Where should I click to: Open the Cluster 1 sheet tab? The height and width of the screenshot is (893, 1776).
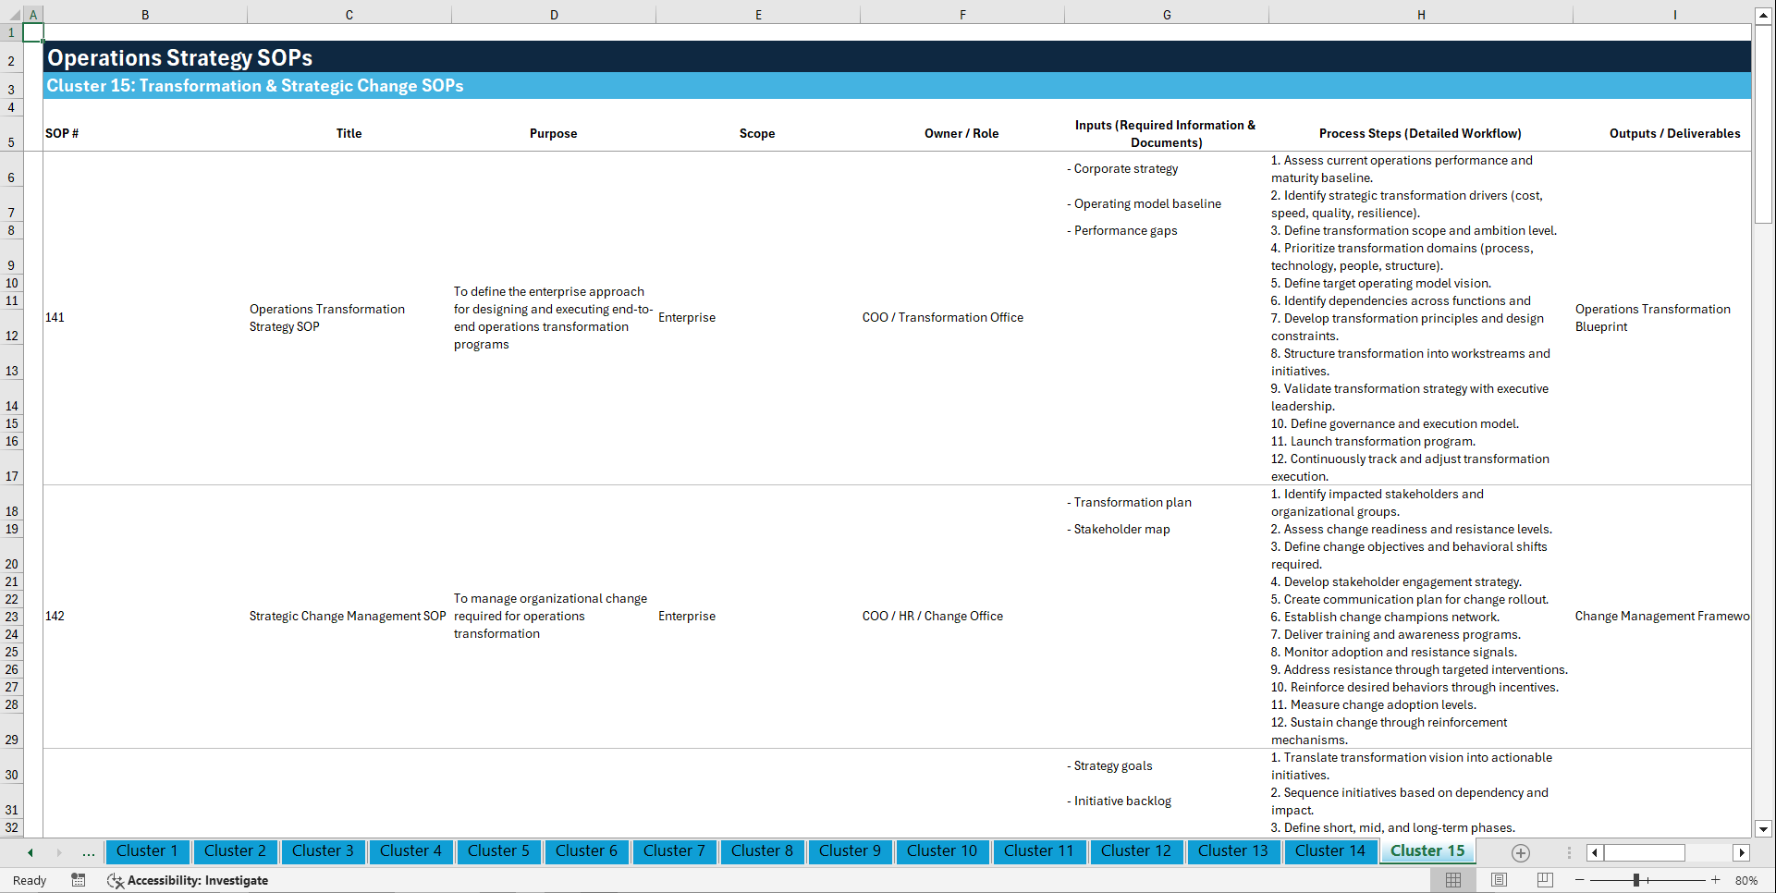147,851
